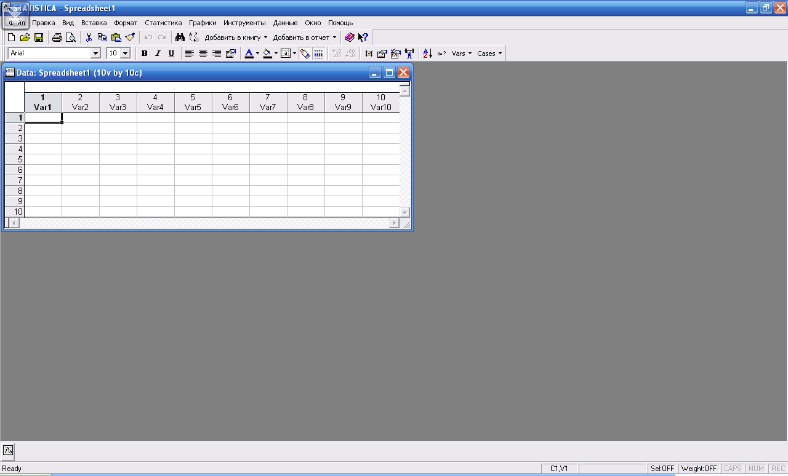This screenshot has width=788, height=476.
Task: Click the Format Painter brush icon
Action: [129, 38]
